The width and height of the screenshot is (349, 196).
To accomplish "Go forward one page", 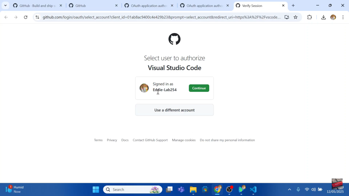I will (16, 17).
